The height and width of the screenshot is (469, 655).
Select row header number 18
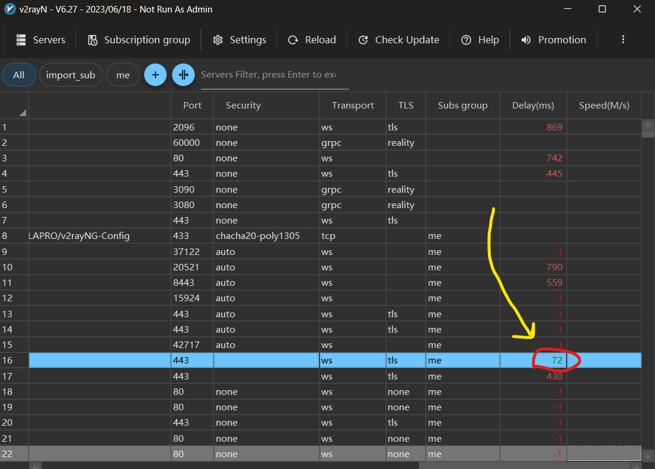(x=14, y=392)
